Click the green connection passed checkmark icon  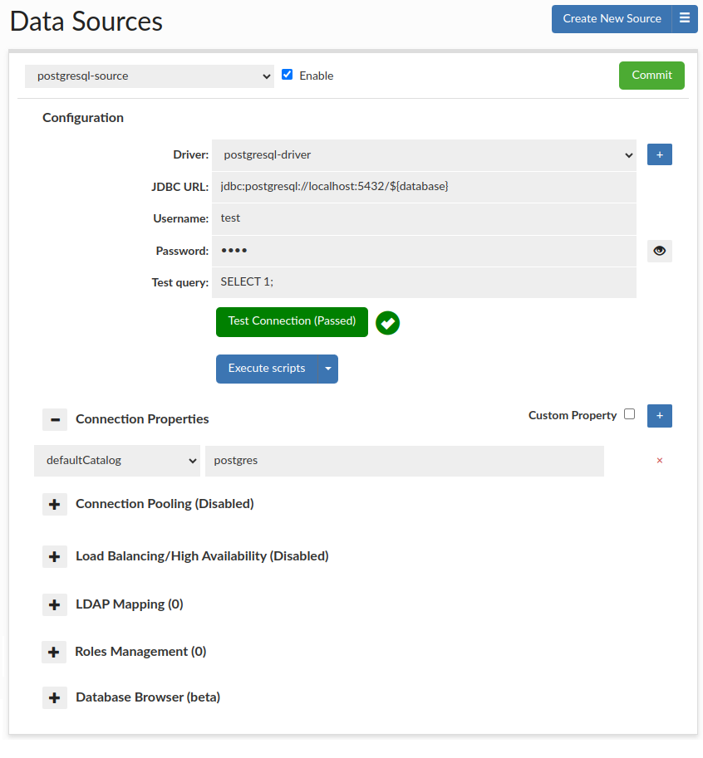[x=387, y=323]
